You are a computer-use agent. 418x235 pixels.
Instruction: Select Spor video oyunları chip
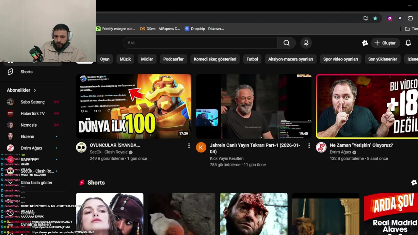coord(341,59)
